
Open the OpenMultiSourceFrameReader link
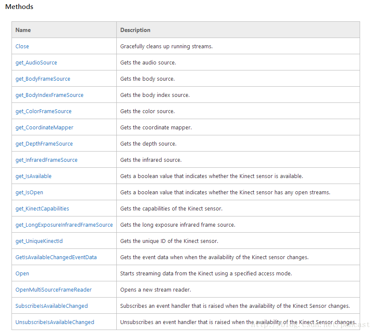53,289
